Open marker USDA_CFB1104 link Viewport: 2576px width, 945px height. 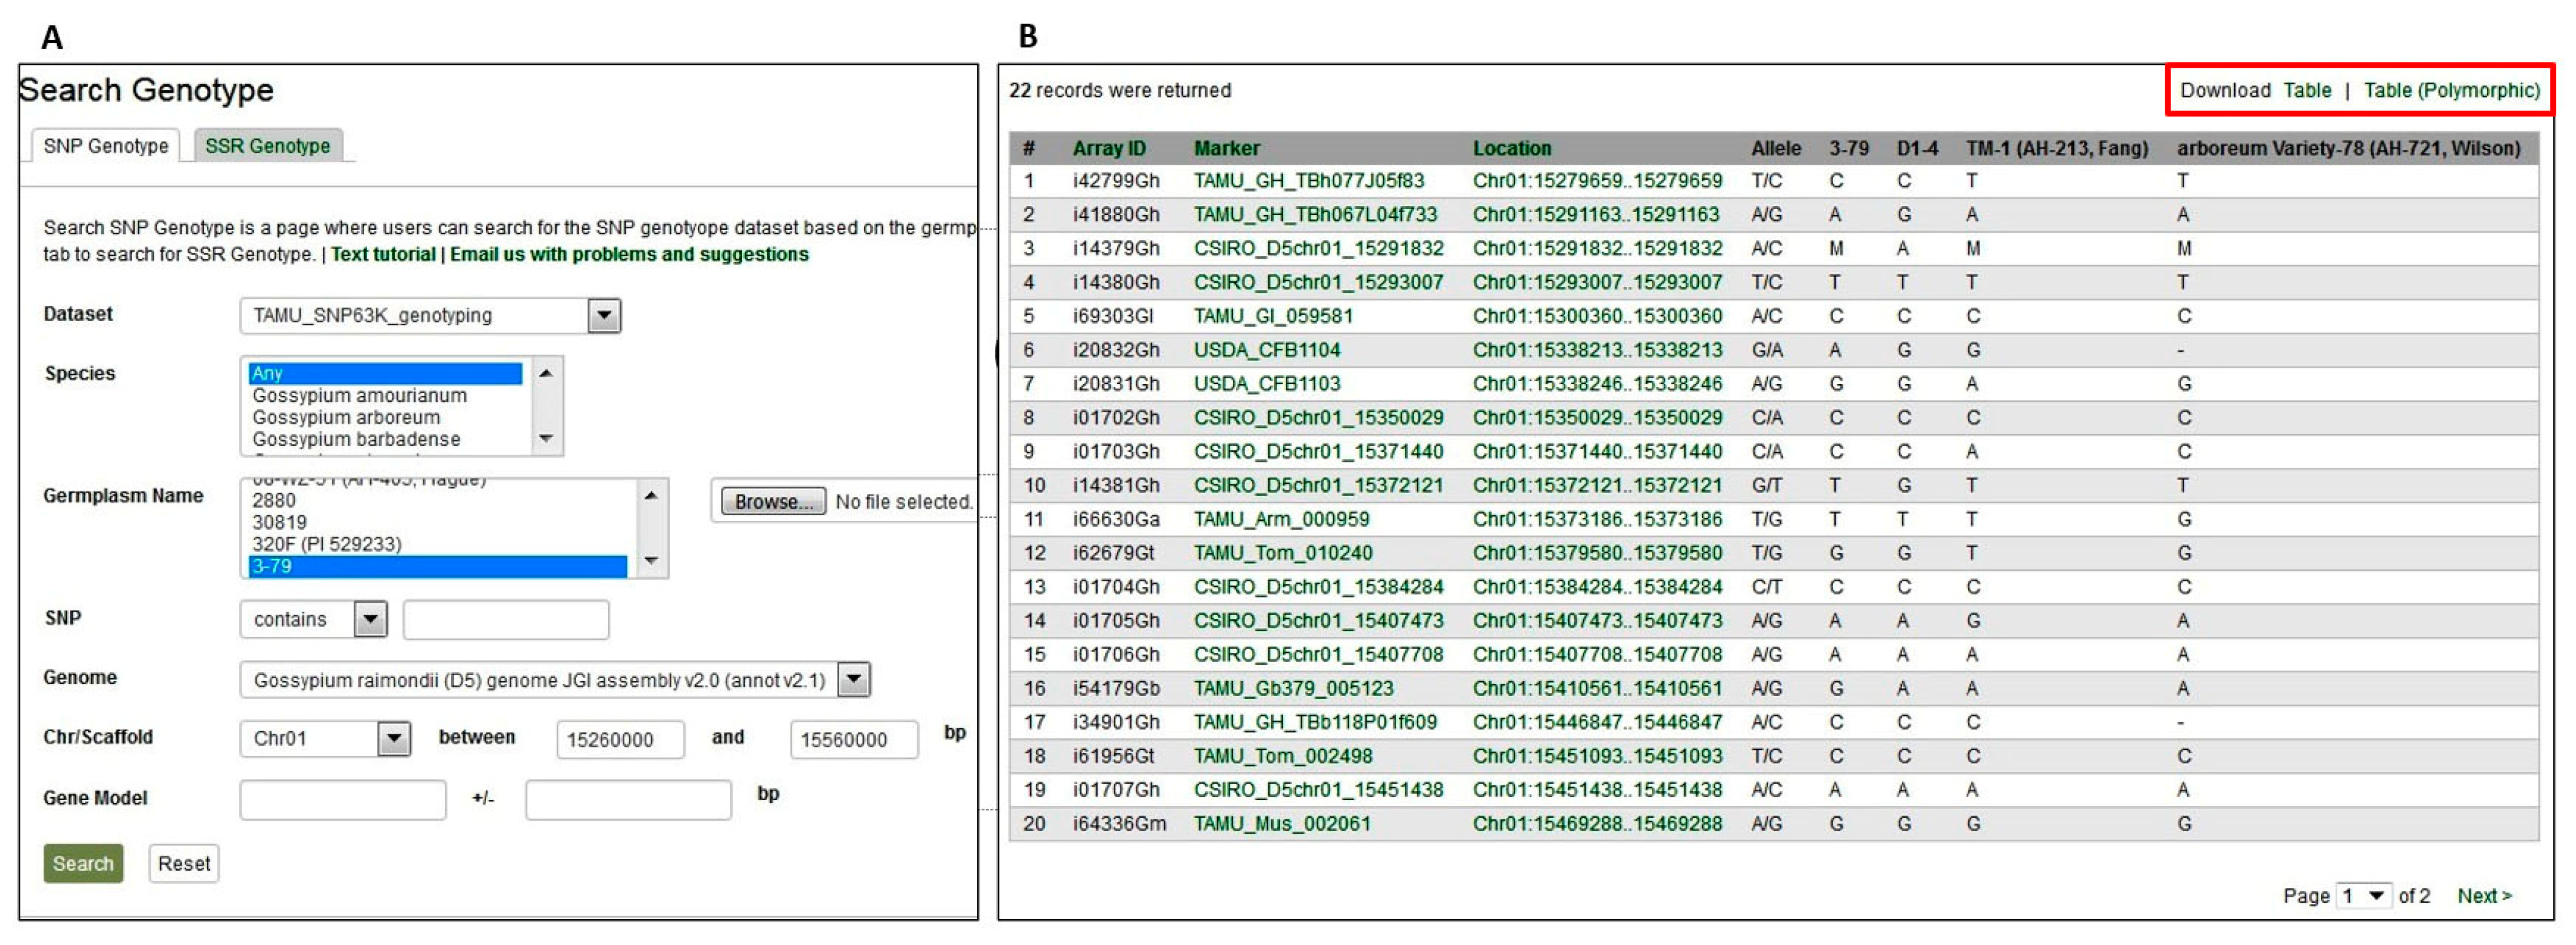click(1267, 351)
